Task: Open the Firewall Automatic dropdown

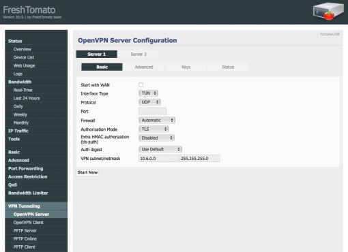Action: (x=157, y=120)
